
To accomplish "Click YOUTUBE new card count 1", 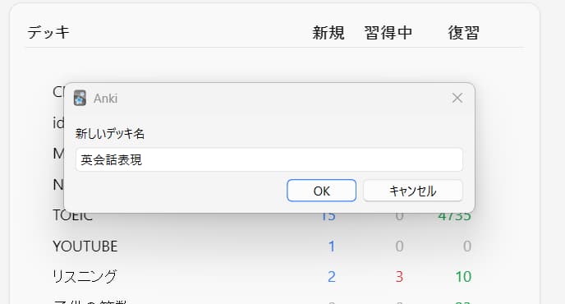I will click(332, 246).
